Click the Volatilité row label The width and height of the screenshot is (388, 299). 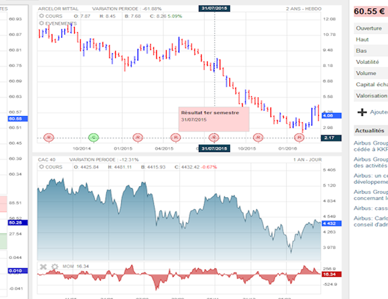click(x=367, y=62)
